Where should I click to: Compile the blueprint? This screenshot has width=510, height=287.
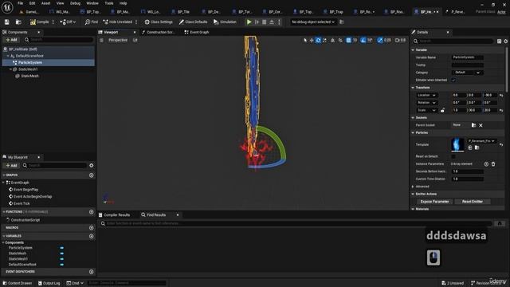(39, 22)
